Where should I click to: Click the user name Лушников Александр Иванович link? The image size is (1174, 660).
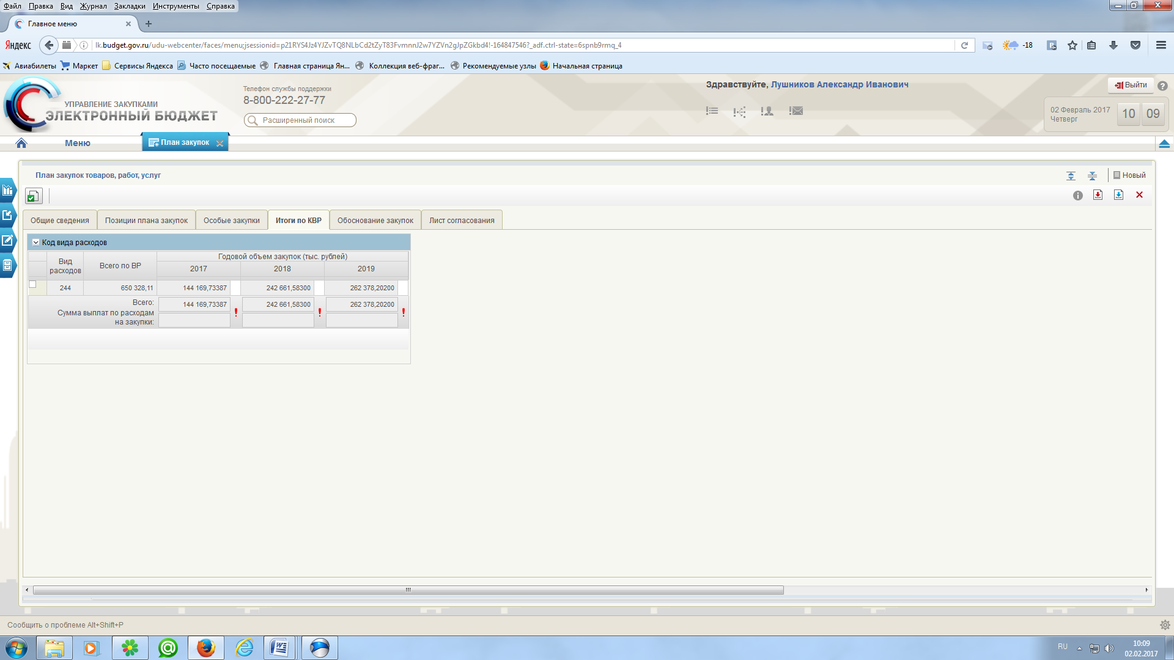[x=839, y=84]
